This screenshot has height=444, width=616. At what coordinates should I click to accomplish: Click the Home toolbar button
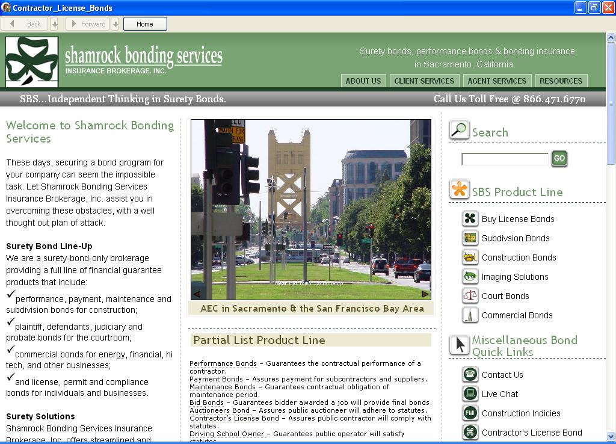145,24
